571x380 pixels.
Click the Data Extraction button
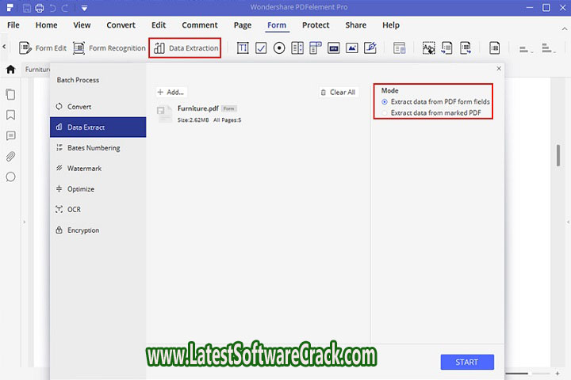(185, 48)
